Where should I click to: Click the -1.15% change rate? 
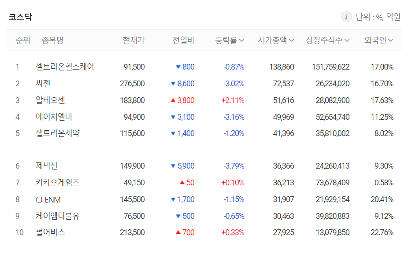(234, 199)
